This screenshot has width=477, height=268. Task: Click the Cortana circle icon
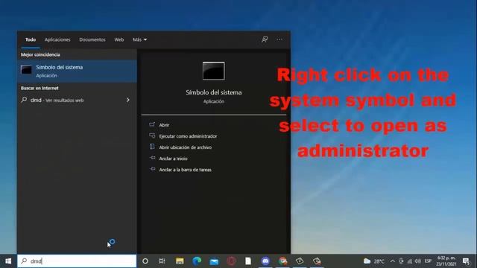(x=145, y=261)
